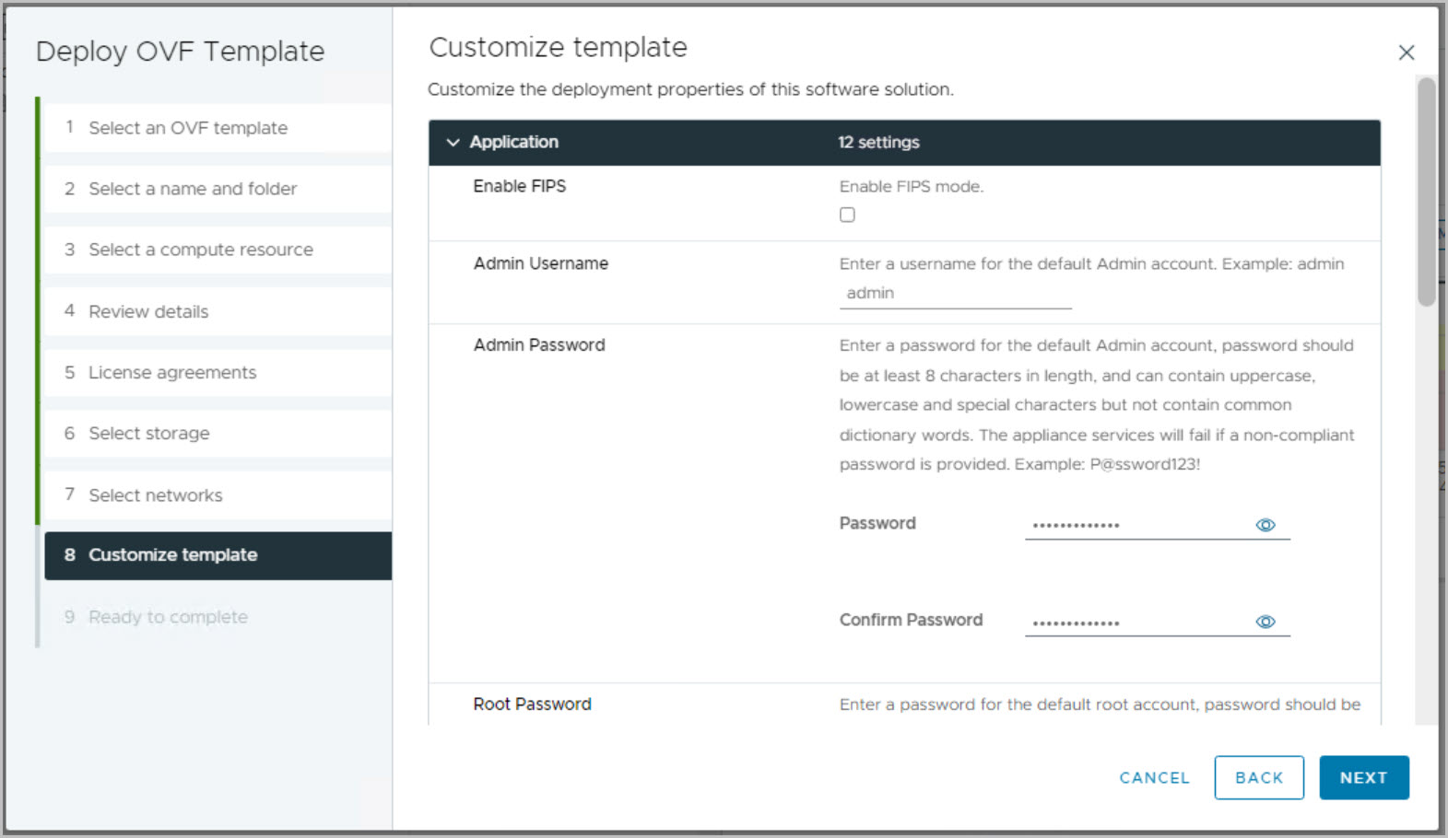This screenshot has width=1448, height=838.
Task: Go back to step 7 Select networks
Action: [x=156, y=495]
